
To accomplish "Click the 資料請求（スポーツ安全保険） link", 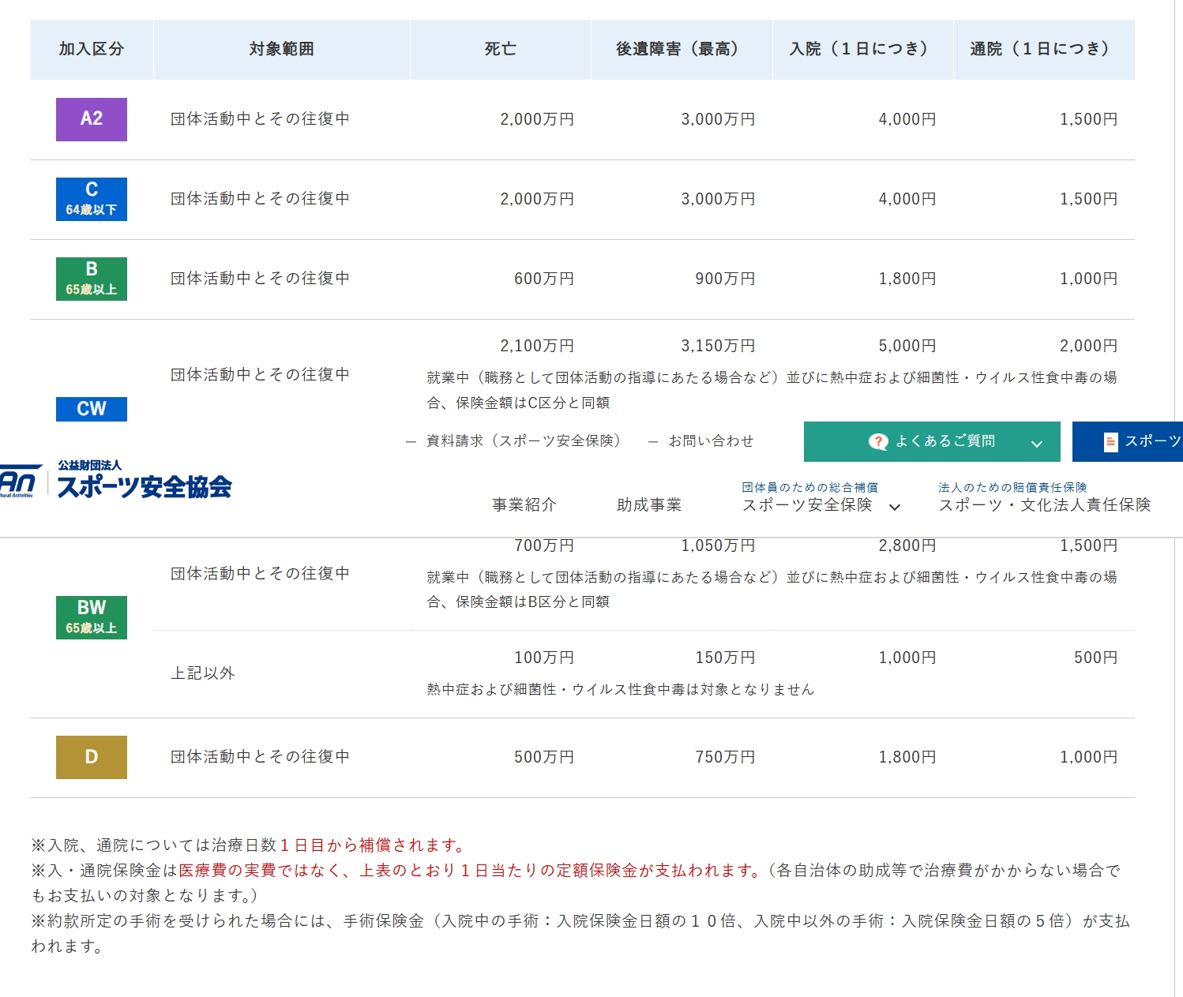I will point(523,441).
